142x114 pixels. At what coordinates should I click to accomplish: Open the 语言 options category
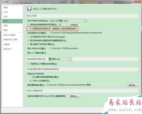(6, 26)
